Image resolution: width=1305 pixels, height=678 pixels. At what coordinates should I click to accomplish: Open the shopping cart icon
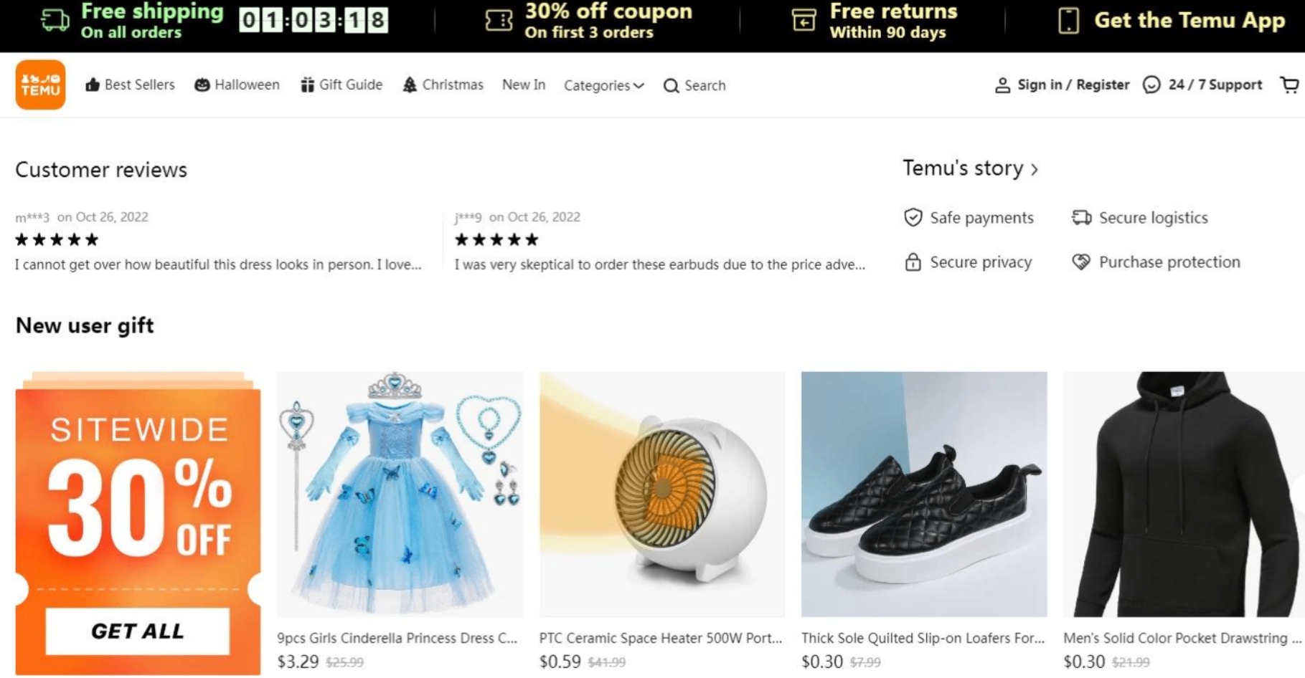coord(1290,85)
